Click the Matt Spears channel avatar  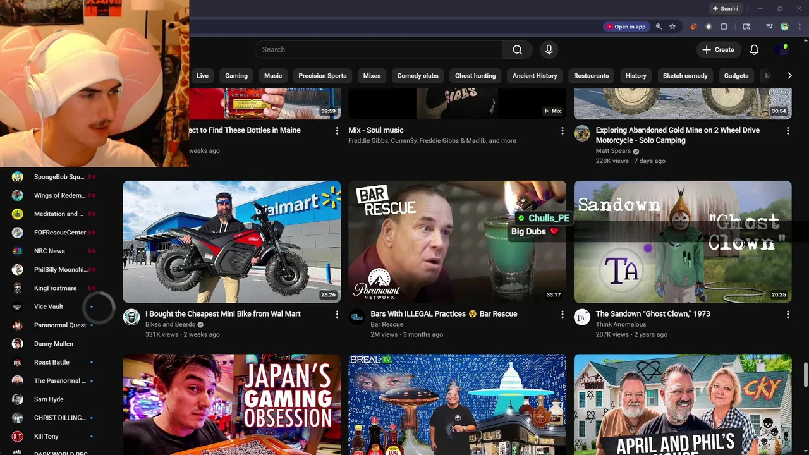coord(581,133)
